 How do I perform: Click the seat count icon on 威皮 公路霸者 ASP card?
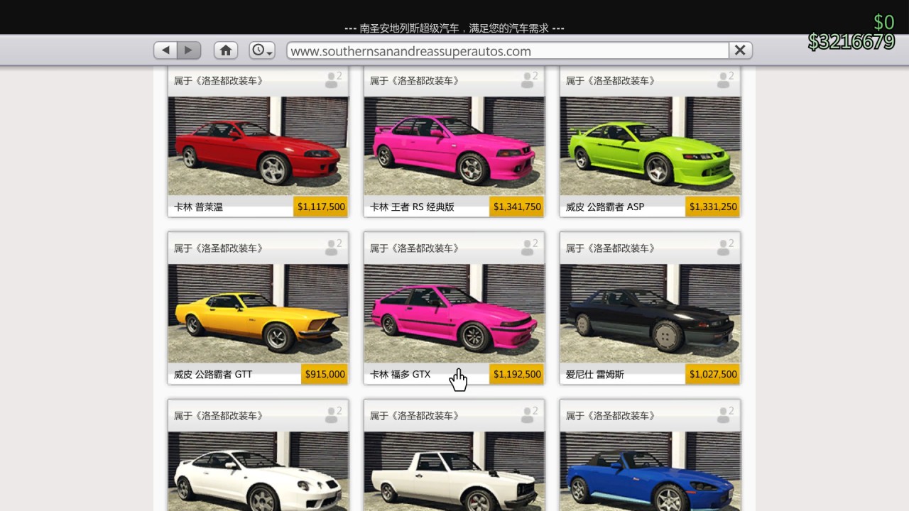[724, 79]
